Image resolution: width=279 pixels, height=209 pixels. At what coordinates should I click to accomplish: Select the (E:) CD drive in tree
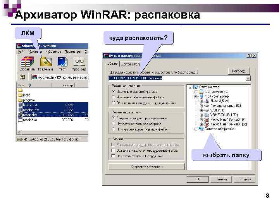pyautogui.click(x=221, y=115)
